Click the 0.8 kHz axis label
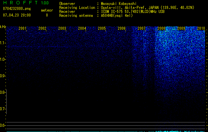Viewport: 208px width, 132px height. (x=3, y=92)
